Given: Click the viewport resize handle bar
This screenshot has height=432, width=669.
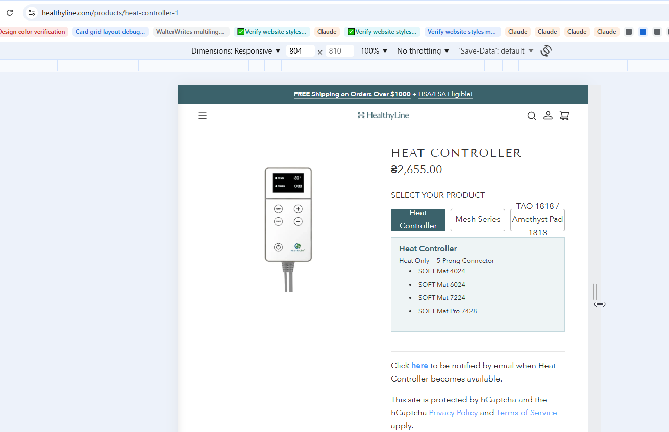Looking at the screenshot, I should (595, 292).
